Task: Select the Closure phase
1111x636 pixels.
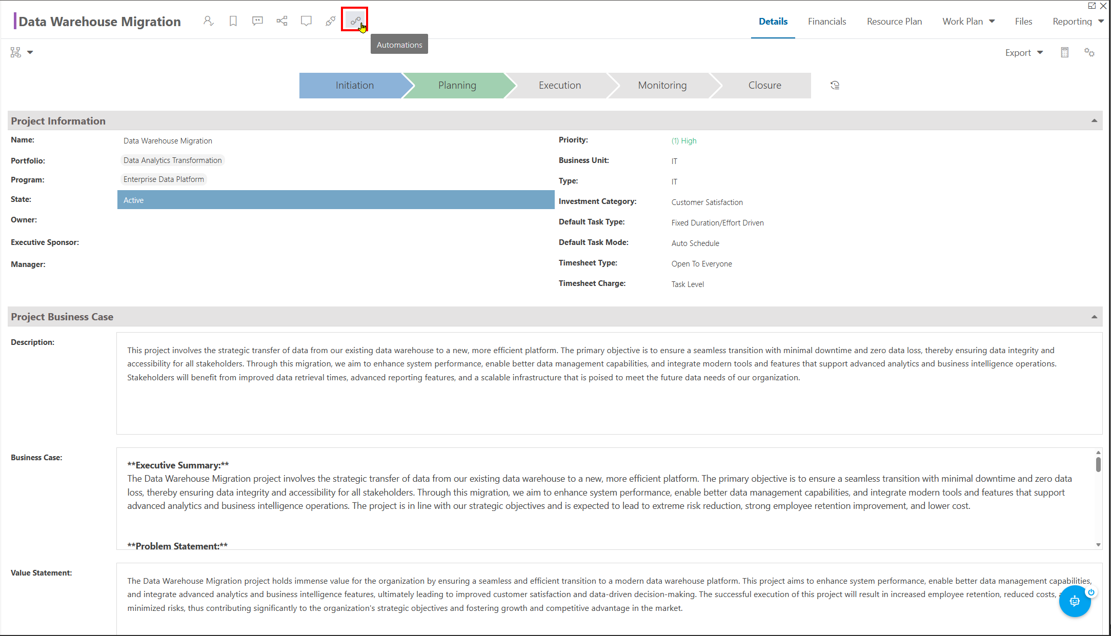Action: [x=764, y=86]
